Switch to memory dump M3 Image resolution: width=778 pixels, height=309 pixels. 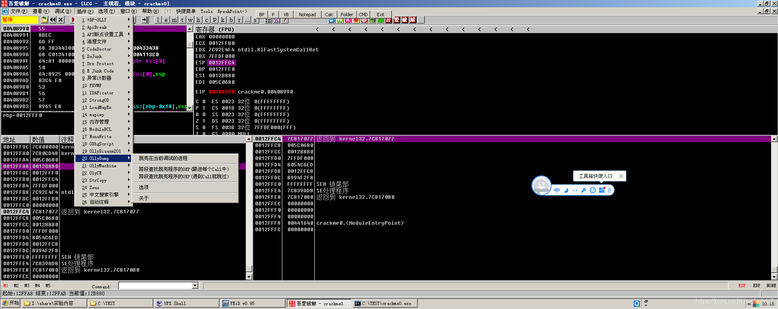[x=27, y=286]
